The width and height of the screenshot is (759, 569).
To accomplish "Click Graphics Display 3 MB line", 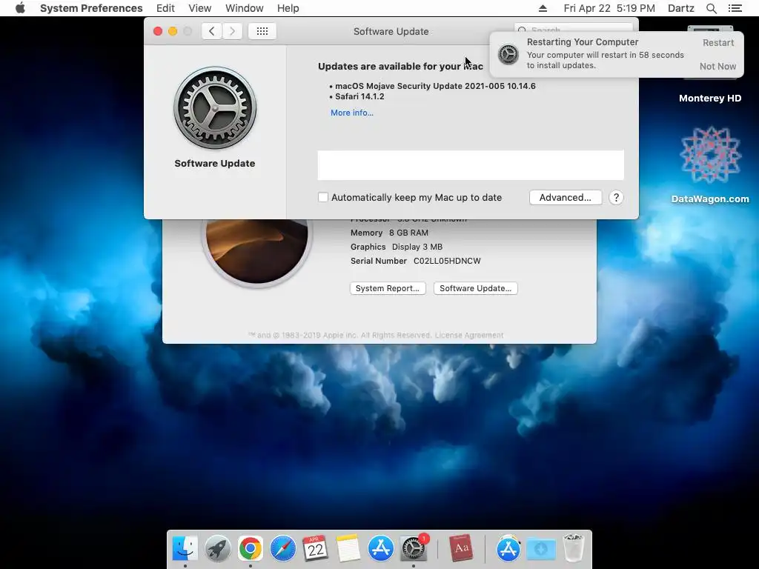I will [397, 247].
